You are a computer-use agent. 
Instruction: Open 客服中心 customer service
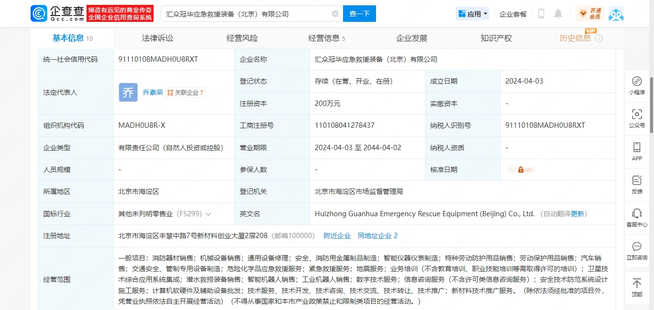pos(637,218)
